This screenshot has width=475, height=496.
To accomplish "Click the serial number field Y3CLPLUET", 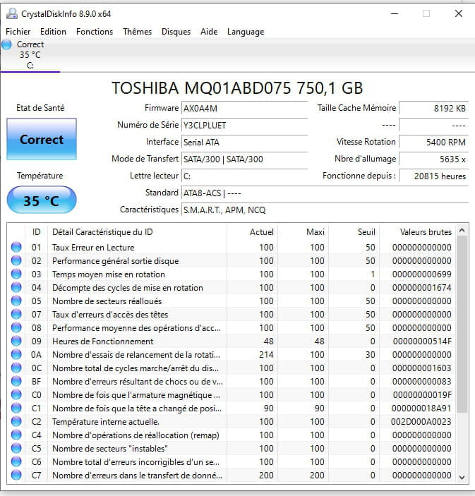I will [x=244, y=126].
